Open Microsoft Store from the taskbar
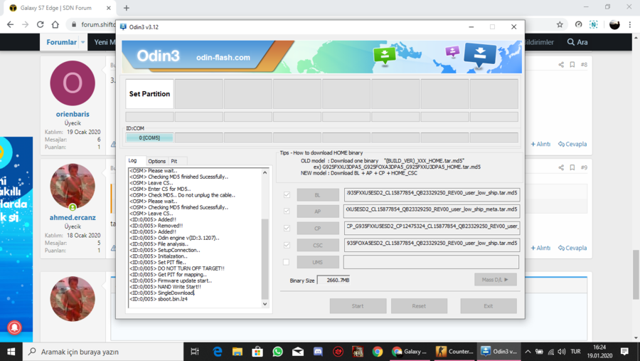The width and height of the screenshot is (640, 361). (257, 352)
